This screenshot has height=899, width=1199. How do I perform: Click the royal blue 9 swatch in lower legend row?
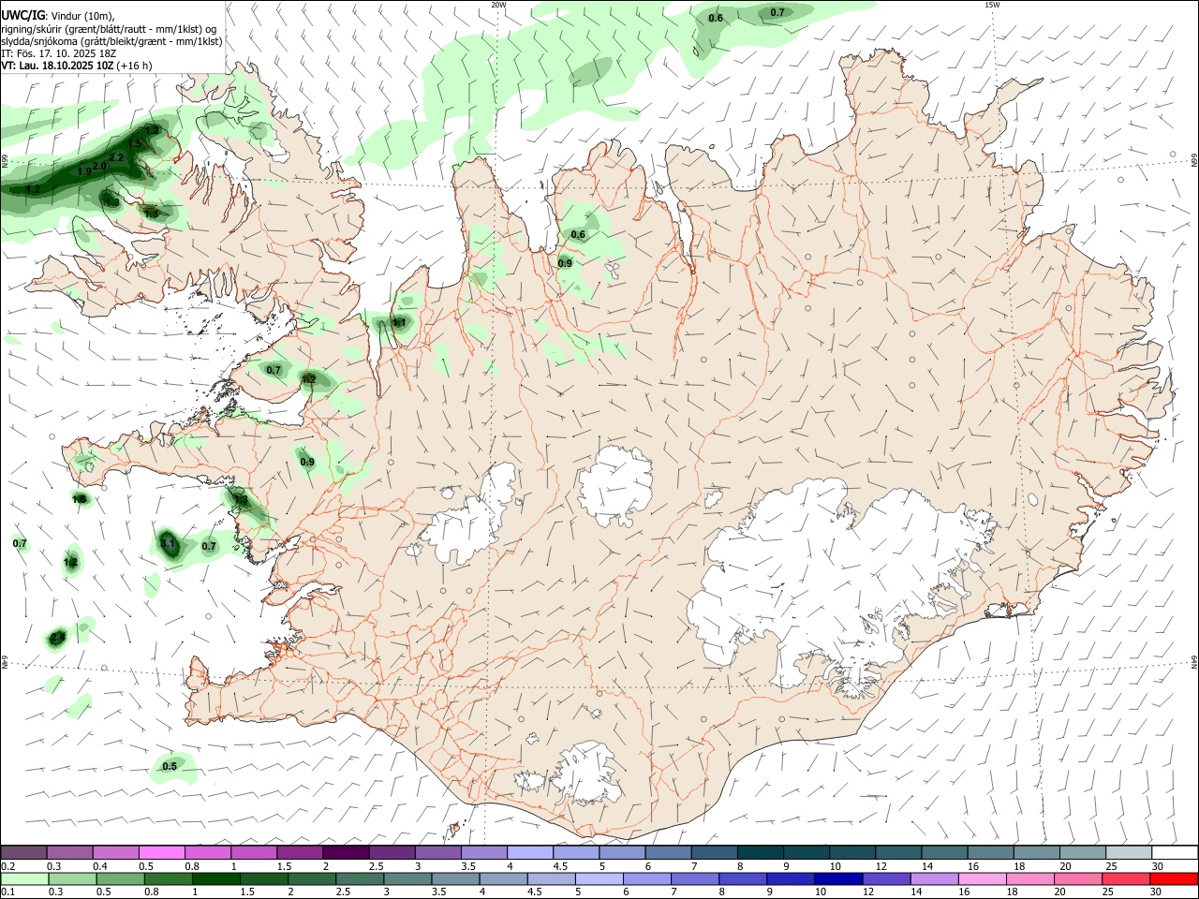(792, 879)
